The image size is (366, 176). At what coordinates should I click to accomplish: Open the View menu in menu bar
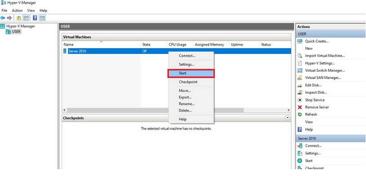31,10
